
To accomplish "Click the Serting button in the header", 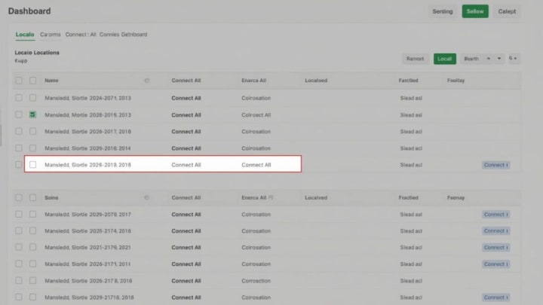I will 443,11.
